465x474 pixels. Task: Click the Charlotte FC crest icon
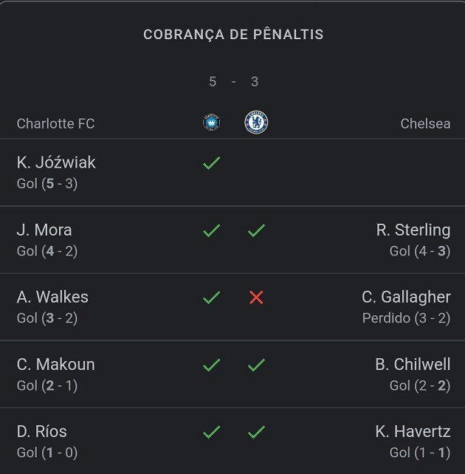click(x=212, y=123)
